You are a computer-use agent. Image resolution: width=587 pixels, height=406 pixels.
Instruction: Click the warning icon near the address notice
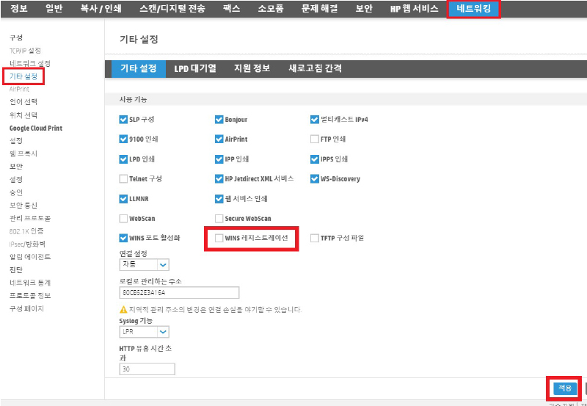[x=123, y=310]
